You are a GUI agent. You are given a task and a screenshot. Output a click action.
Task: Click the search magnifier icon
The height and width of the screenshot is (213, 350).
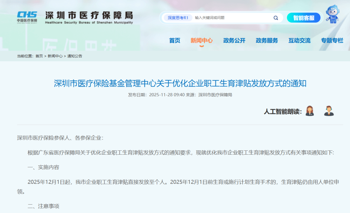276,18
